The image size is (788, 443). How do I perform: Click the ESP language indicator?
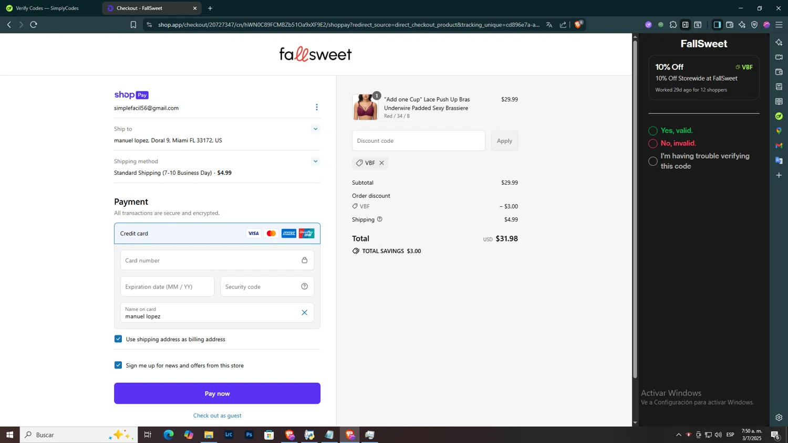730,435
